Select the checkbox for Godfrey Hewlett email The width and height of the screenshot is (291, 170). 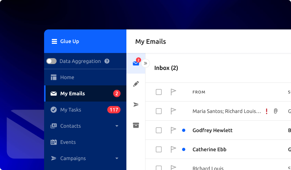pyautogui.click(x=159, y=130)
